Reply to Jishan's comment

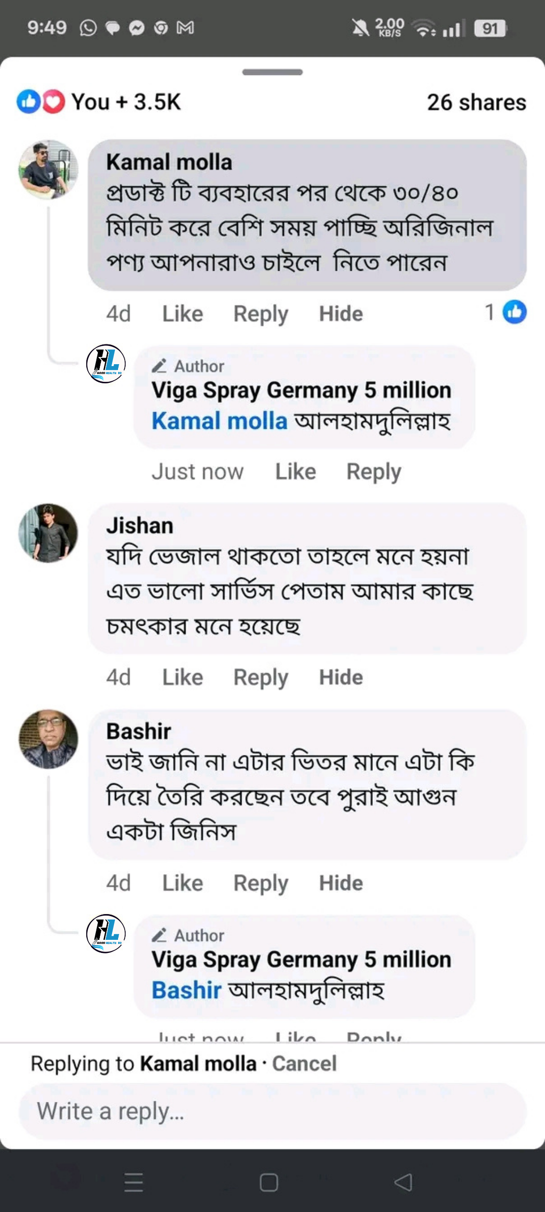coord(260,678)
